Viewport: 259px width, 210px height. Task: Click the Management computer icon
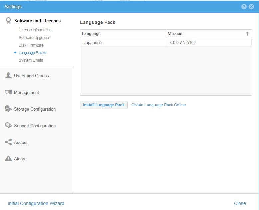point(8,92)
